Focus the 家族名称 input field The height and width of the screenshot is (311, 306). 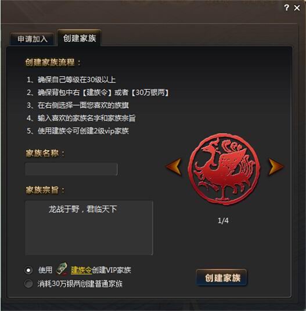pos(71,169)
